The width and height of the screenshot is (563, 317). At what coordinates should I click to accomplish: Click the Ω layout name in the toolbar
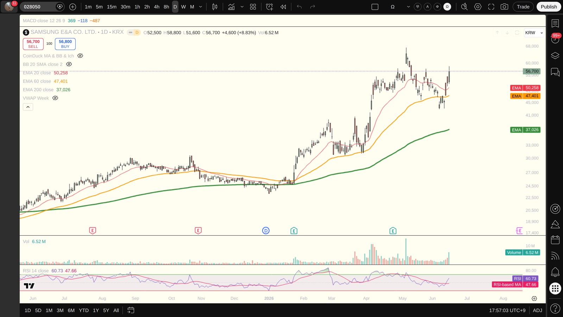click(x=393, y=7)
